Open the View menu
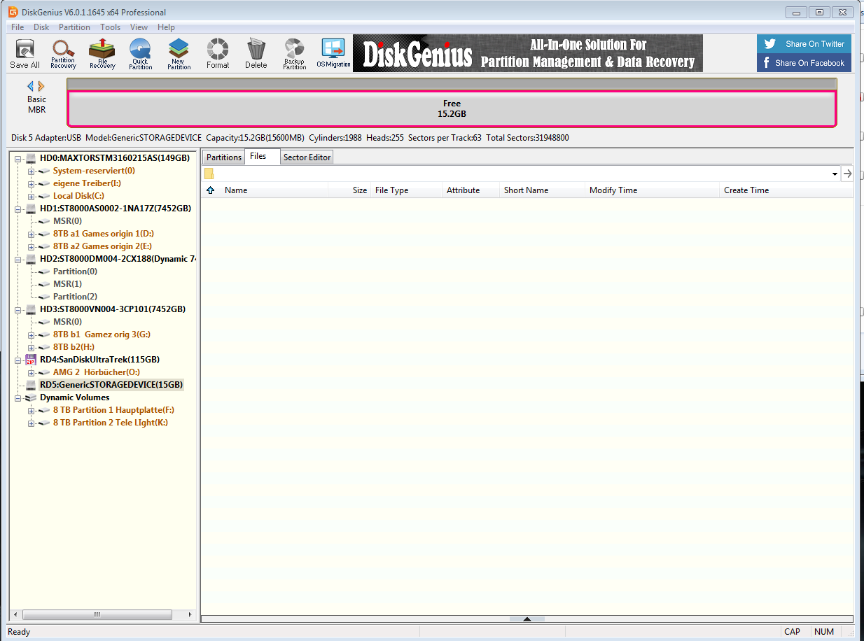This screenshot has width=864, height=641. [139, 27]
